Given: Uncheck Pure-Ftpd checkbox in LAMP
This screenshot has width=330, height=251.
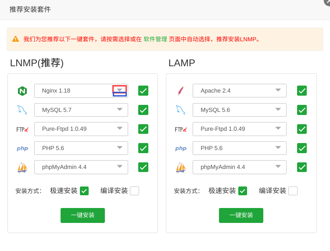Looking at the screenshot, I should tap(302, 129).
